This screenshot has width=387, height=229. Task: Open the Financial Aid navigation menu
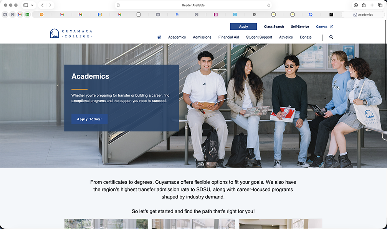coord(228,37)
